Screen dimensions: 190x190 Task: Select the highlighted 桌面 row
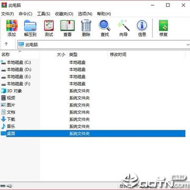point(93,134)
